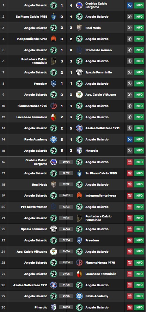Open the Freedom team link in match 8
The image size is (147, 312).
(41, 84)
